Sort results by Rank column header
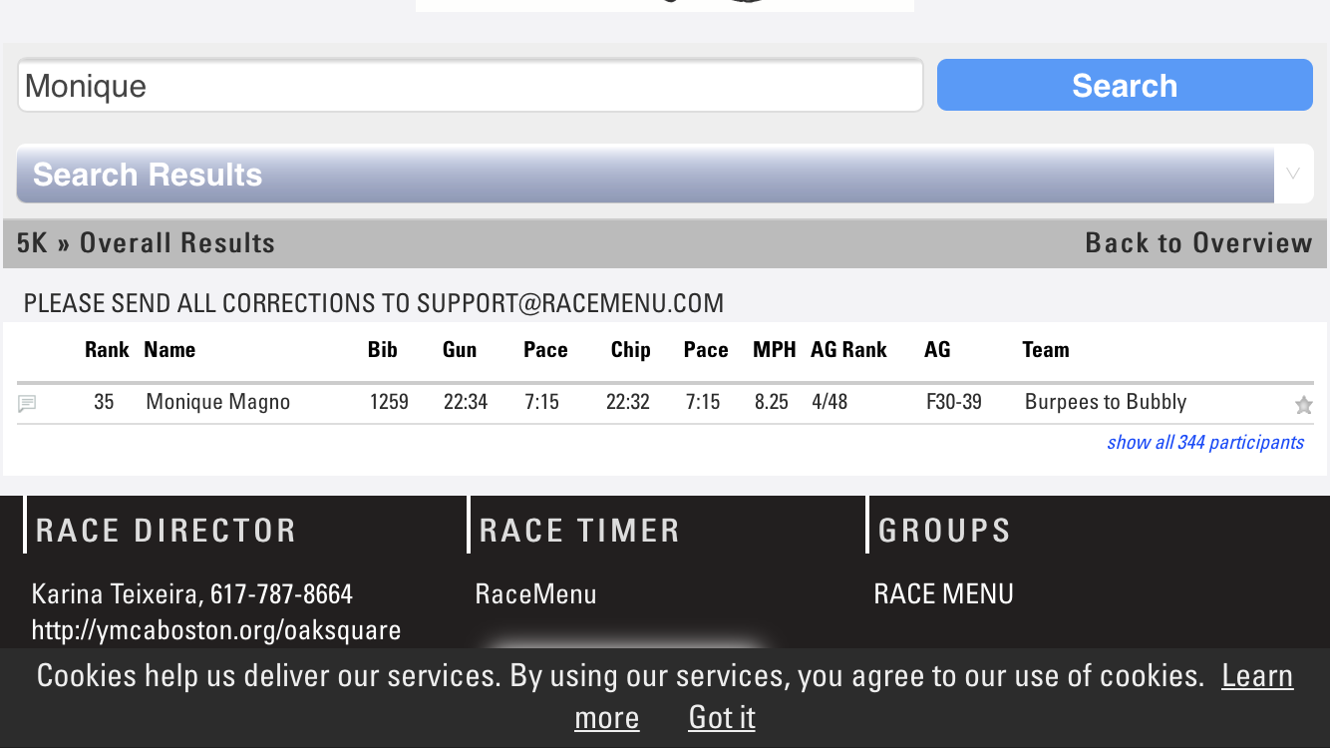1330x748 pixels. tap(107, 350)
